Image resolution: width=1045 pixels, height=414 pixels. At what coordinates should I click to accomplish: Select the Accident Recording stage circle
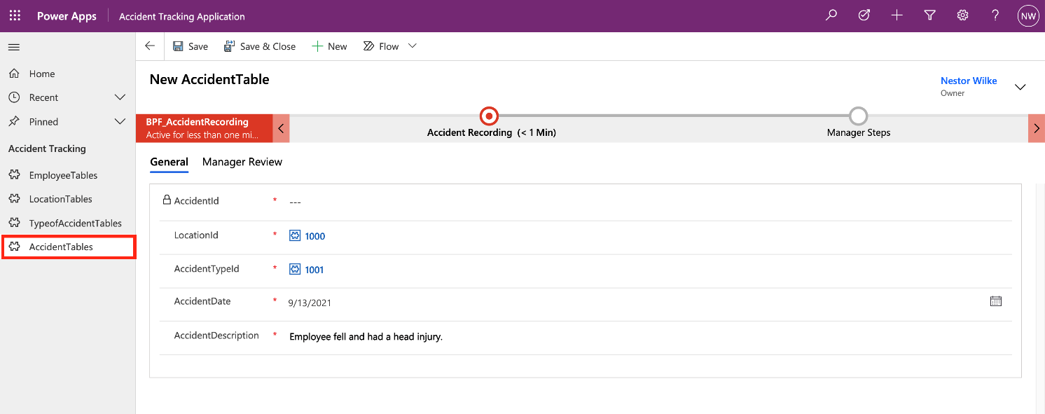click(489, 116)
